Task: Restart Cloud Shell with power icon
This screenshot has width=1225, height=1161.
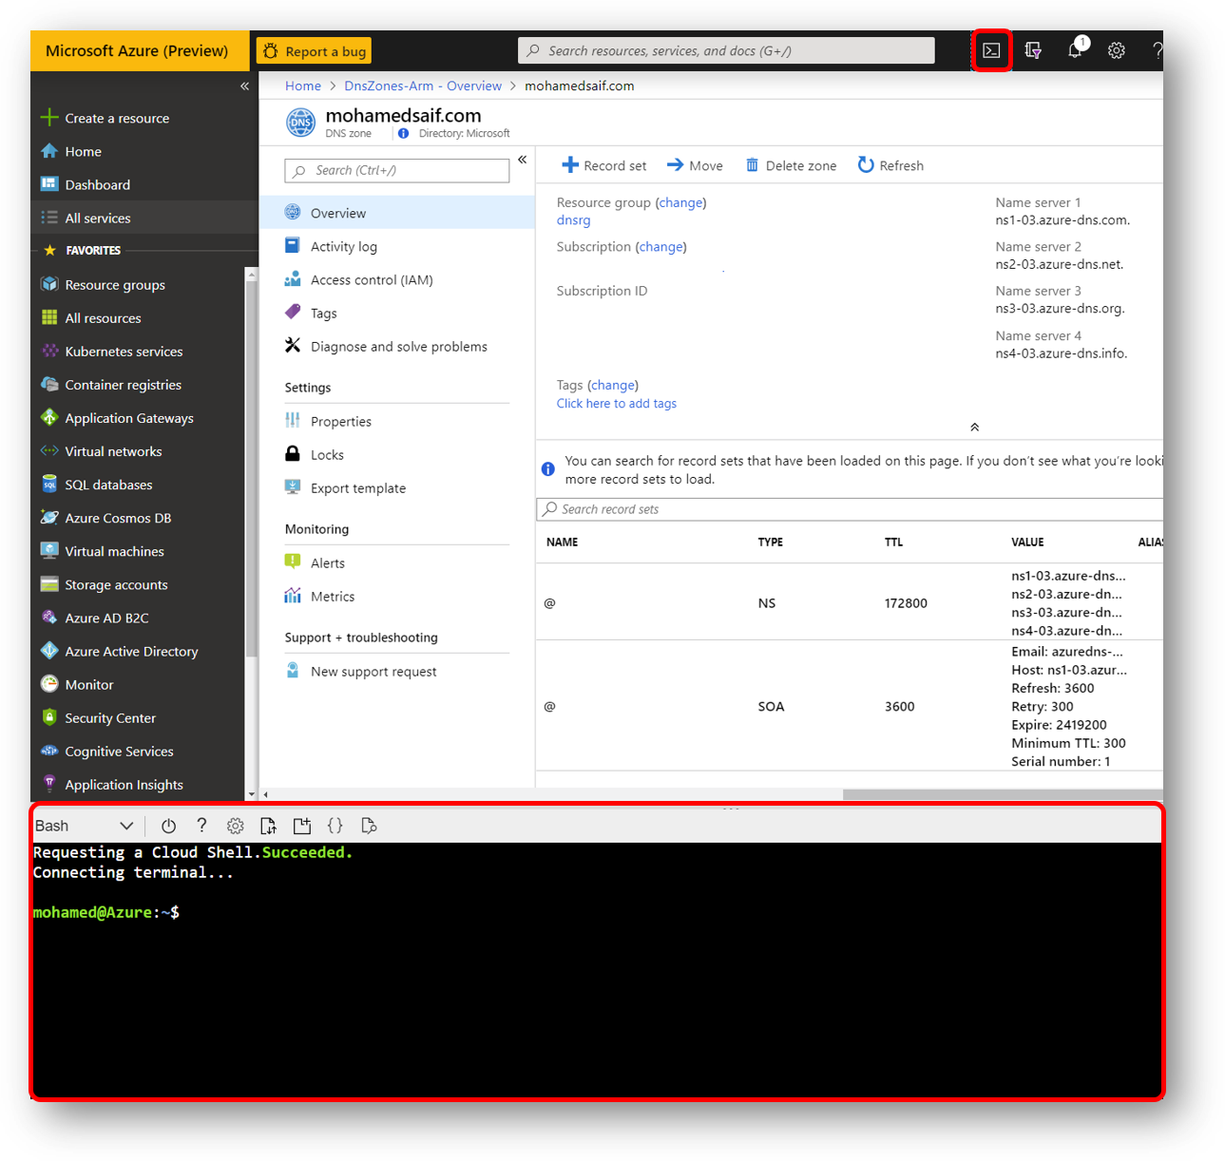Action: [168, 826]
